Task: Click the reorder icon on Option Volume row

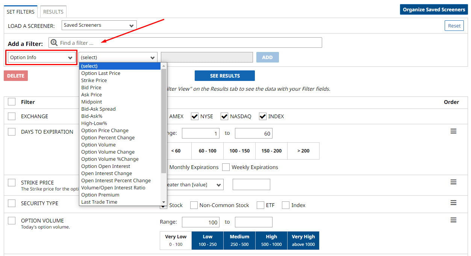Action: [453, 220]
